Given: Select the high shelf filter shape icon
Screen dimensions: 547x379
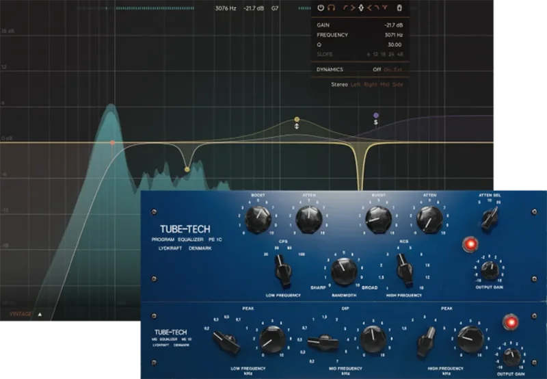Looking at the screenshot, I should (369, 8).
